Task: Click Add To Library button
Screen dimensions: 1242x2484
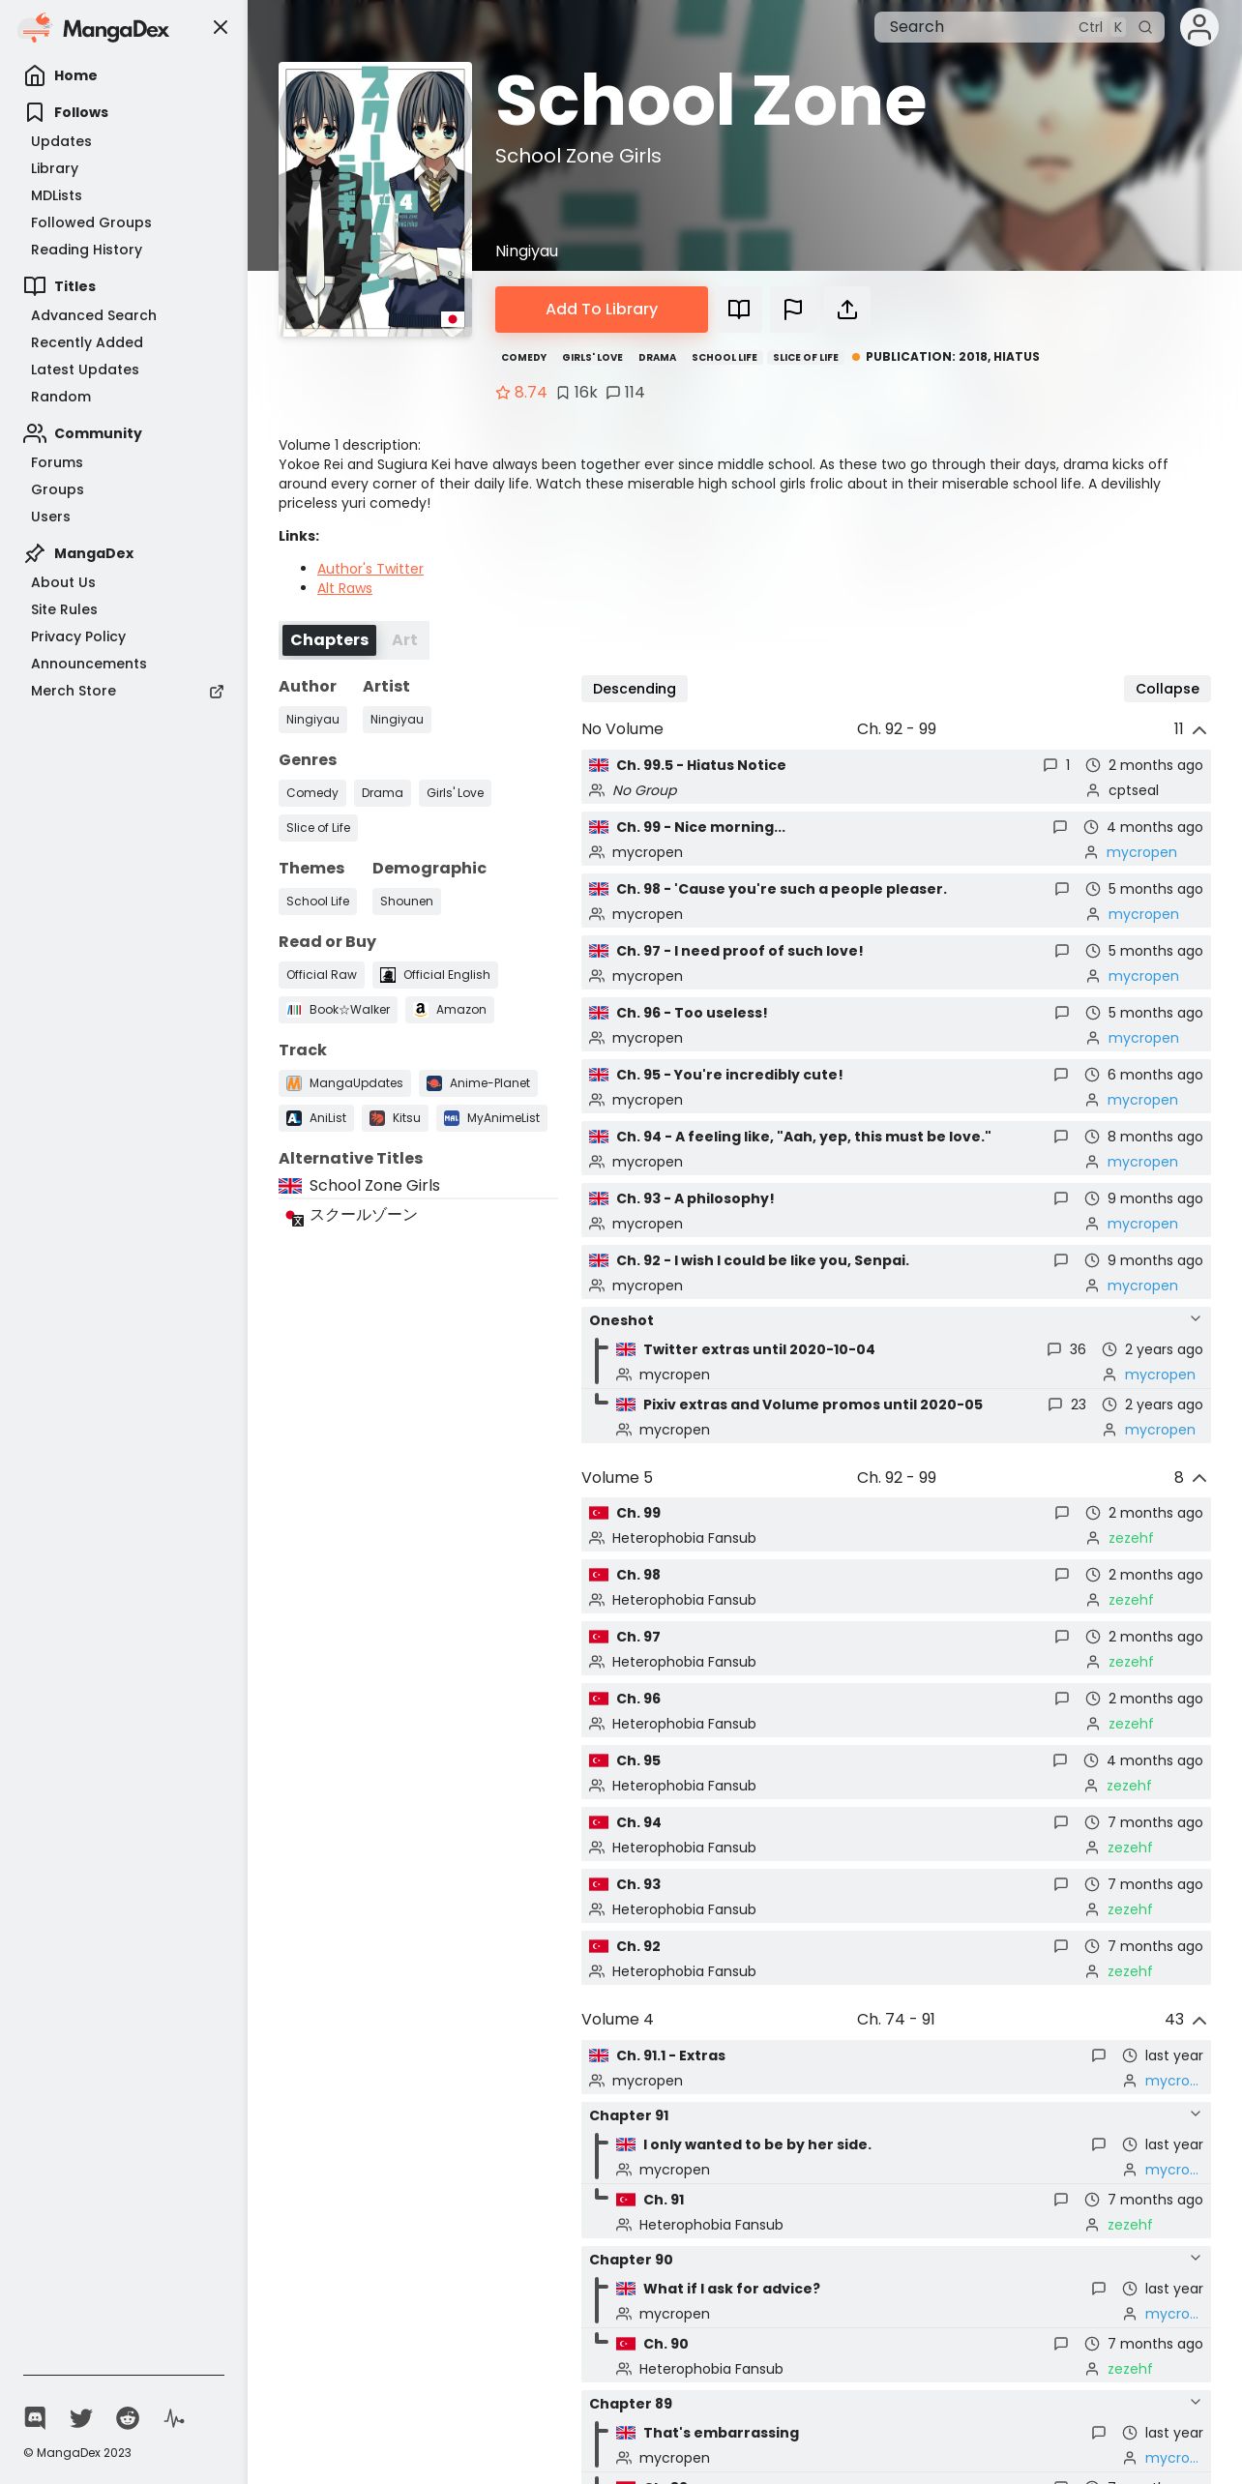Action: [x=602, y=310]
